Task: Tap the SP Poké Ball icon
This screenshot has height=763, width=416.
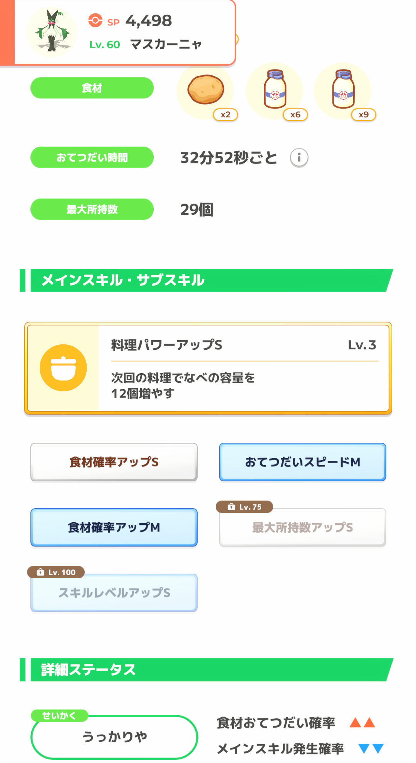Action: click(x=95, y=20)
